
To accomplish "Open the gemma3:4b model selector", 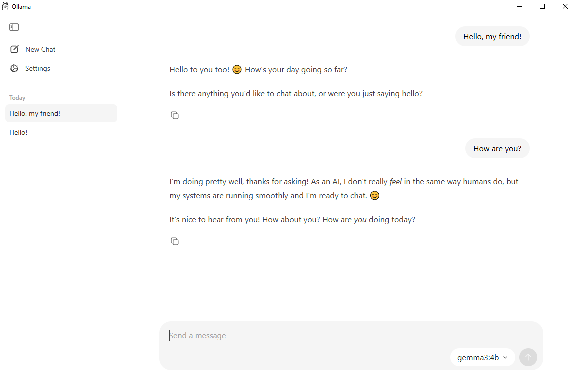I will tap(482, 357).
